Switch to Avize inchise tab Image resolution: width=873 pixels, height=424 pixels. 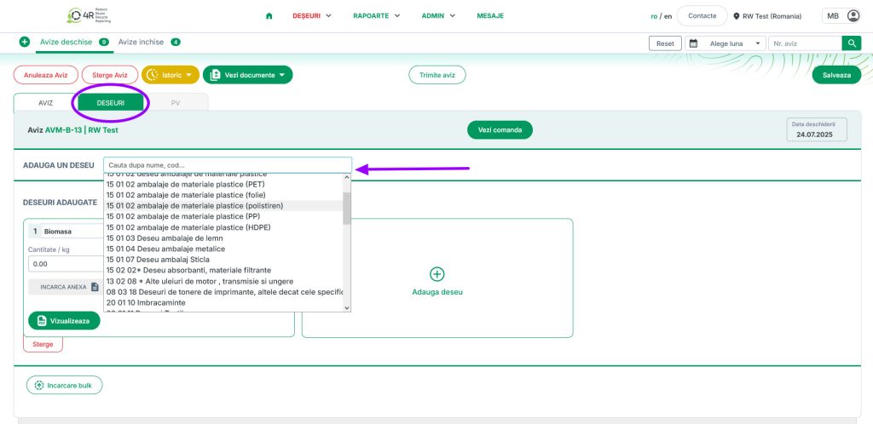[x=142, y=42]
